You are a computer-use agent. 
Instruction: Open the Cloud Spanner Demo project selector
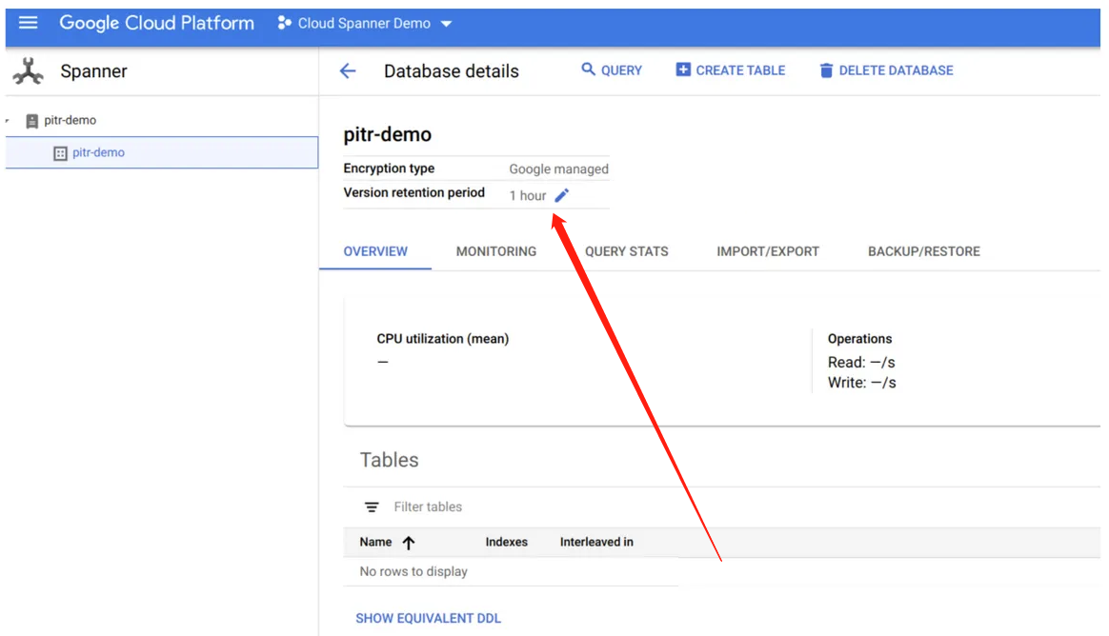[x=364, y=23]
